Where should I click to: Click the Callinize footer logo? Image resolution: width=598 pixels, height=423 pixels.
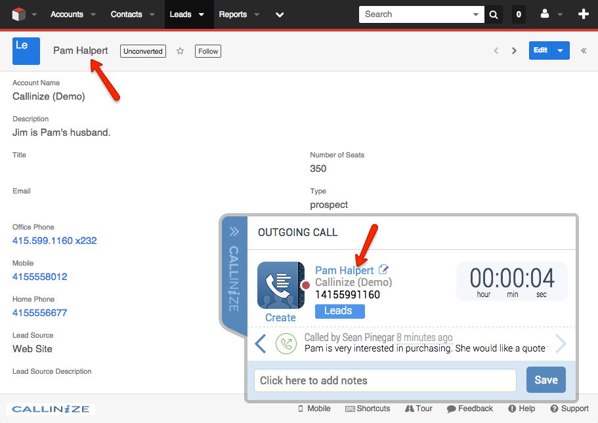pos(51,409)
